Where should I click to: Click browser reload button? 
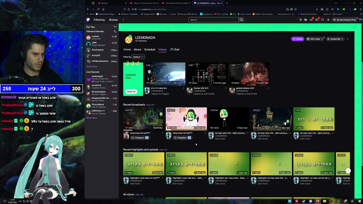pos(98,9)
